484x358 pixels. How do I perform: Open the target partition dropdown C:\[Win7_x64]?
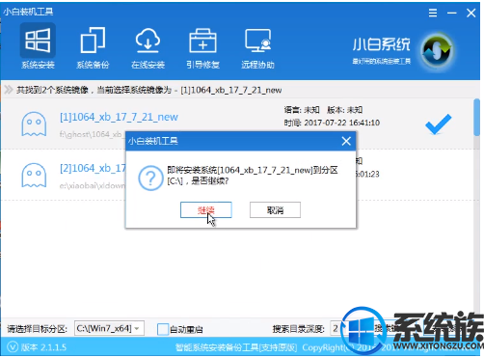pyautogui.click(x=109, y=328)
